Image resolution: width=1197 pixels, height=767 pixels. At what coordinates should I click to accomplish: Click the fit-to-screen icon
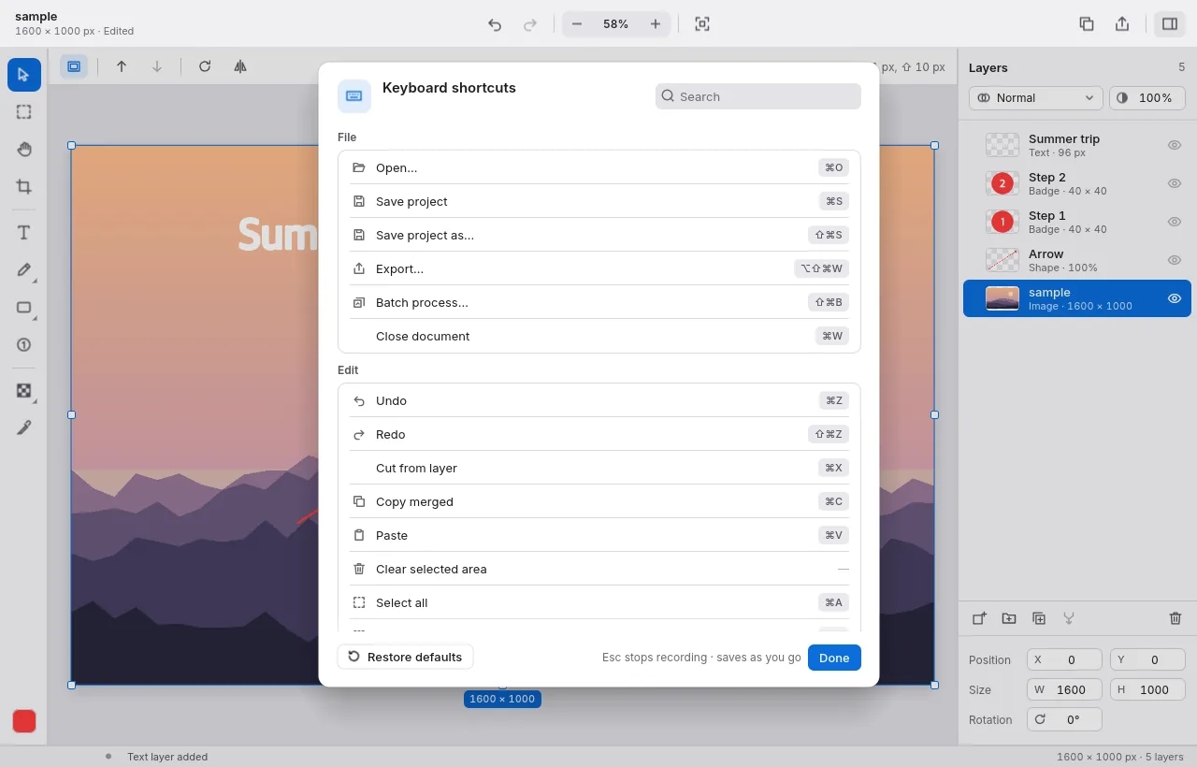[x=702, y=24]
